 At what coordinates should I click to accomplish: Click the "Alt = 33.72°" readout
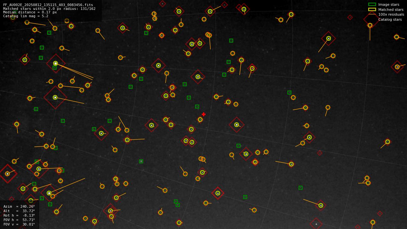[x=19, y=211]
